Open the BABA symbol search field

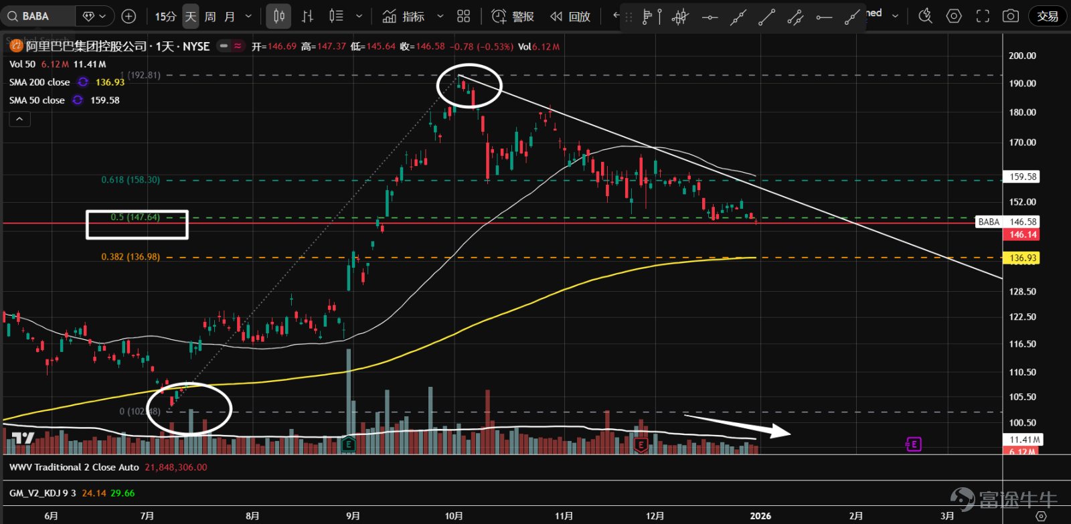click(x=37, y=16)
